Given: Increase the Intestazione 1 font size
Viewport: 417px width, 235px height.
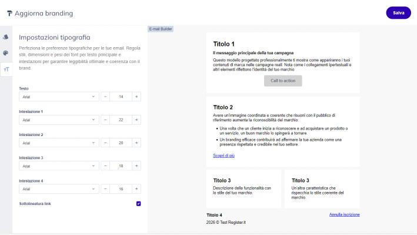Looking at the screenshot, I should pos(136,120).
